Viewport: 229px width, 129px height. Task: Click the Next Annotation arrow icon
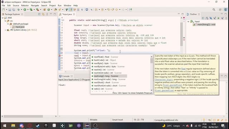[x=96, y=10]
